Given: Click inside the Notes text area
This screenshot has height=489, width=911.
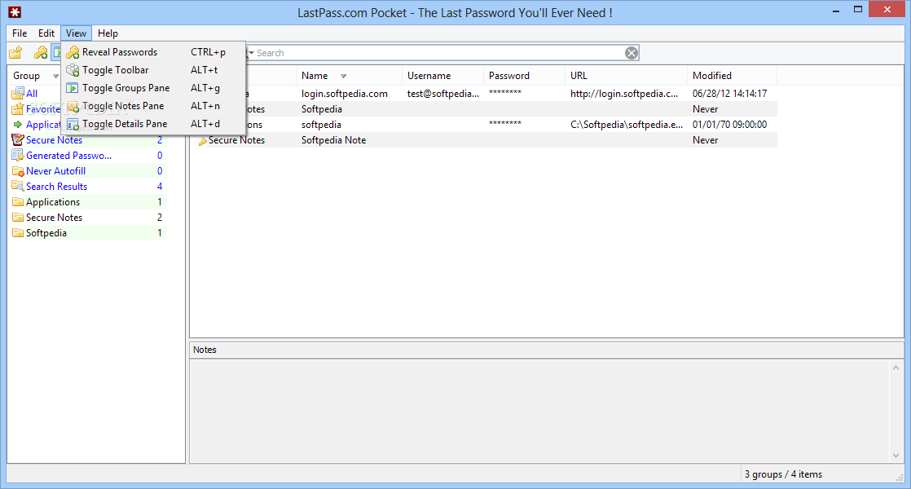Looking at the screenshot, I should [539, 411].
